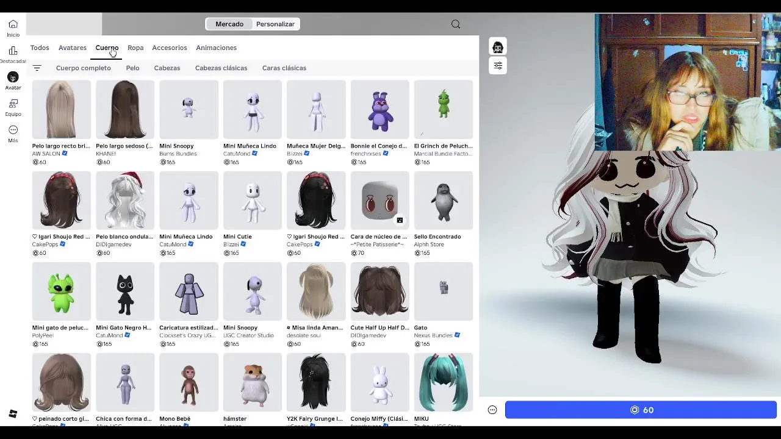Image resolution: width=781 pixels, height=439 pixels.
Task: Buy item with the blue 60 Robux button
Action: click(x=641, y=410)
